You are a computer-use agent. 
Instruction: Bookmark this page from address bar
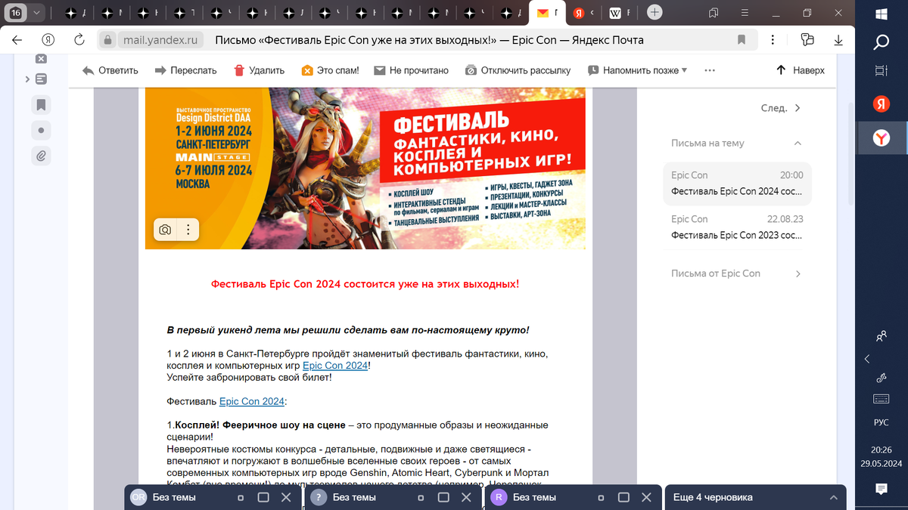[x=742, y=40]
